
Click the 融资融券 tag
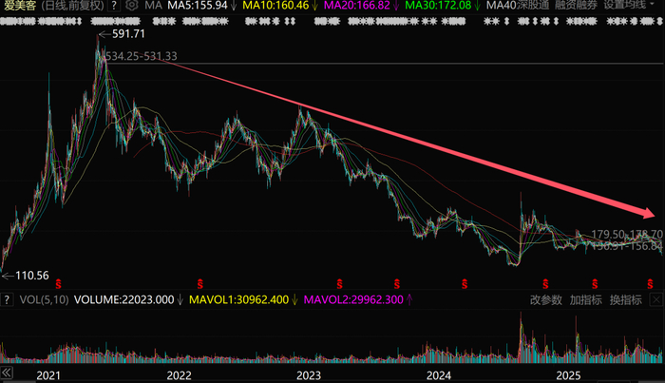click(576, 5)
